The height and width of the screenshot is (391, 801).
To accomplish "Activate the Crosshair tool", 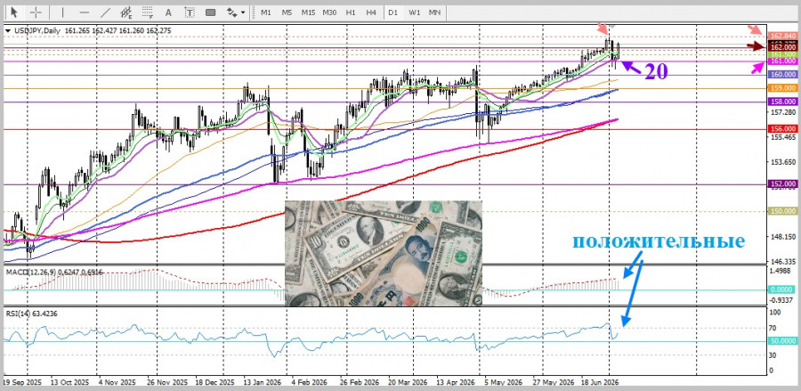I will 36,12.
